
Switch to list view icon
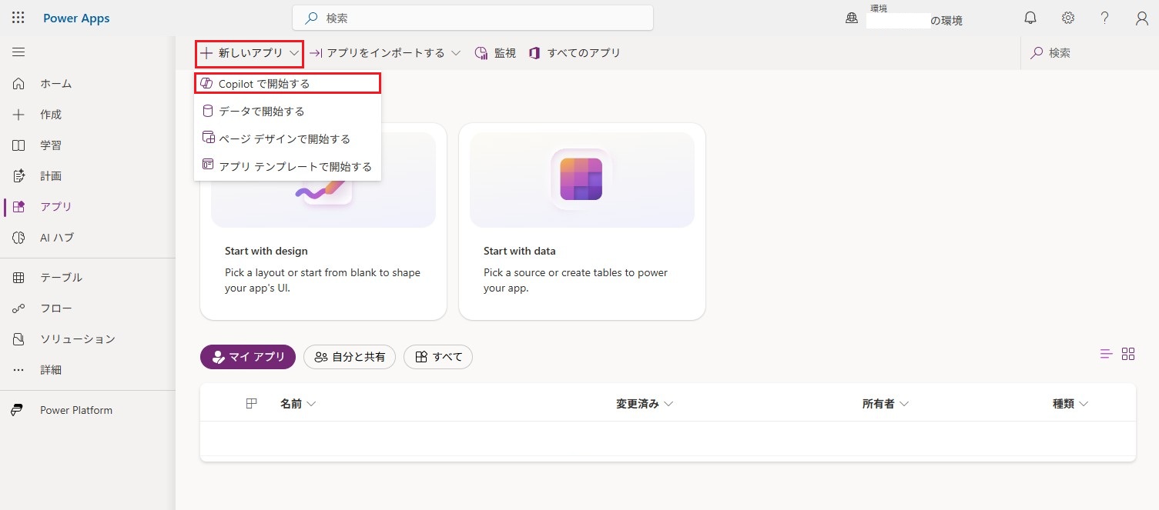coord(1106,354)
